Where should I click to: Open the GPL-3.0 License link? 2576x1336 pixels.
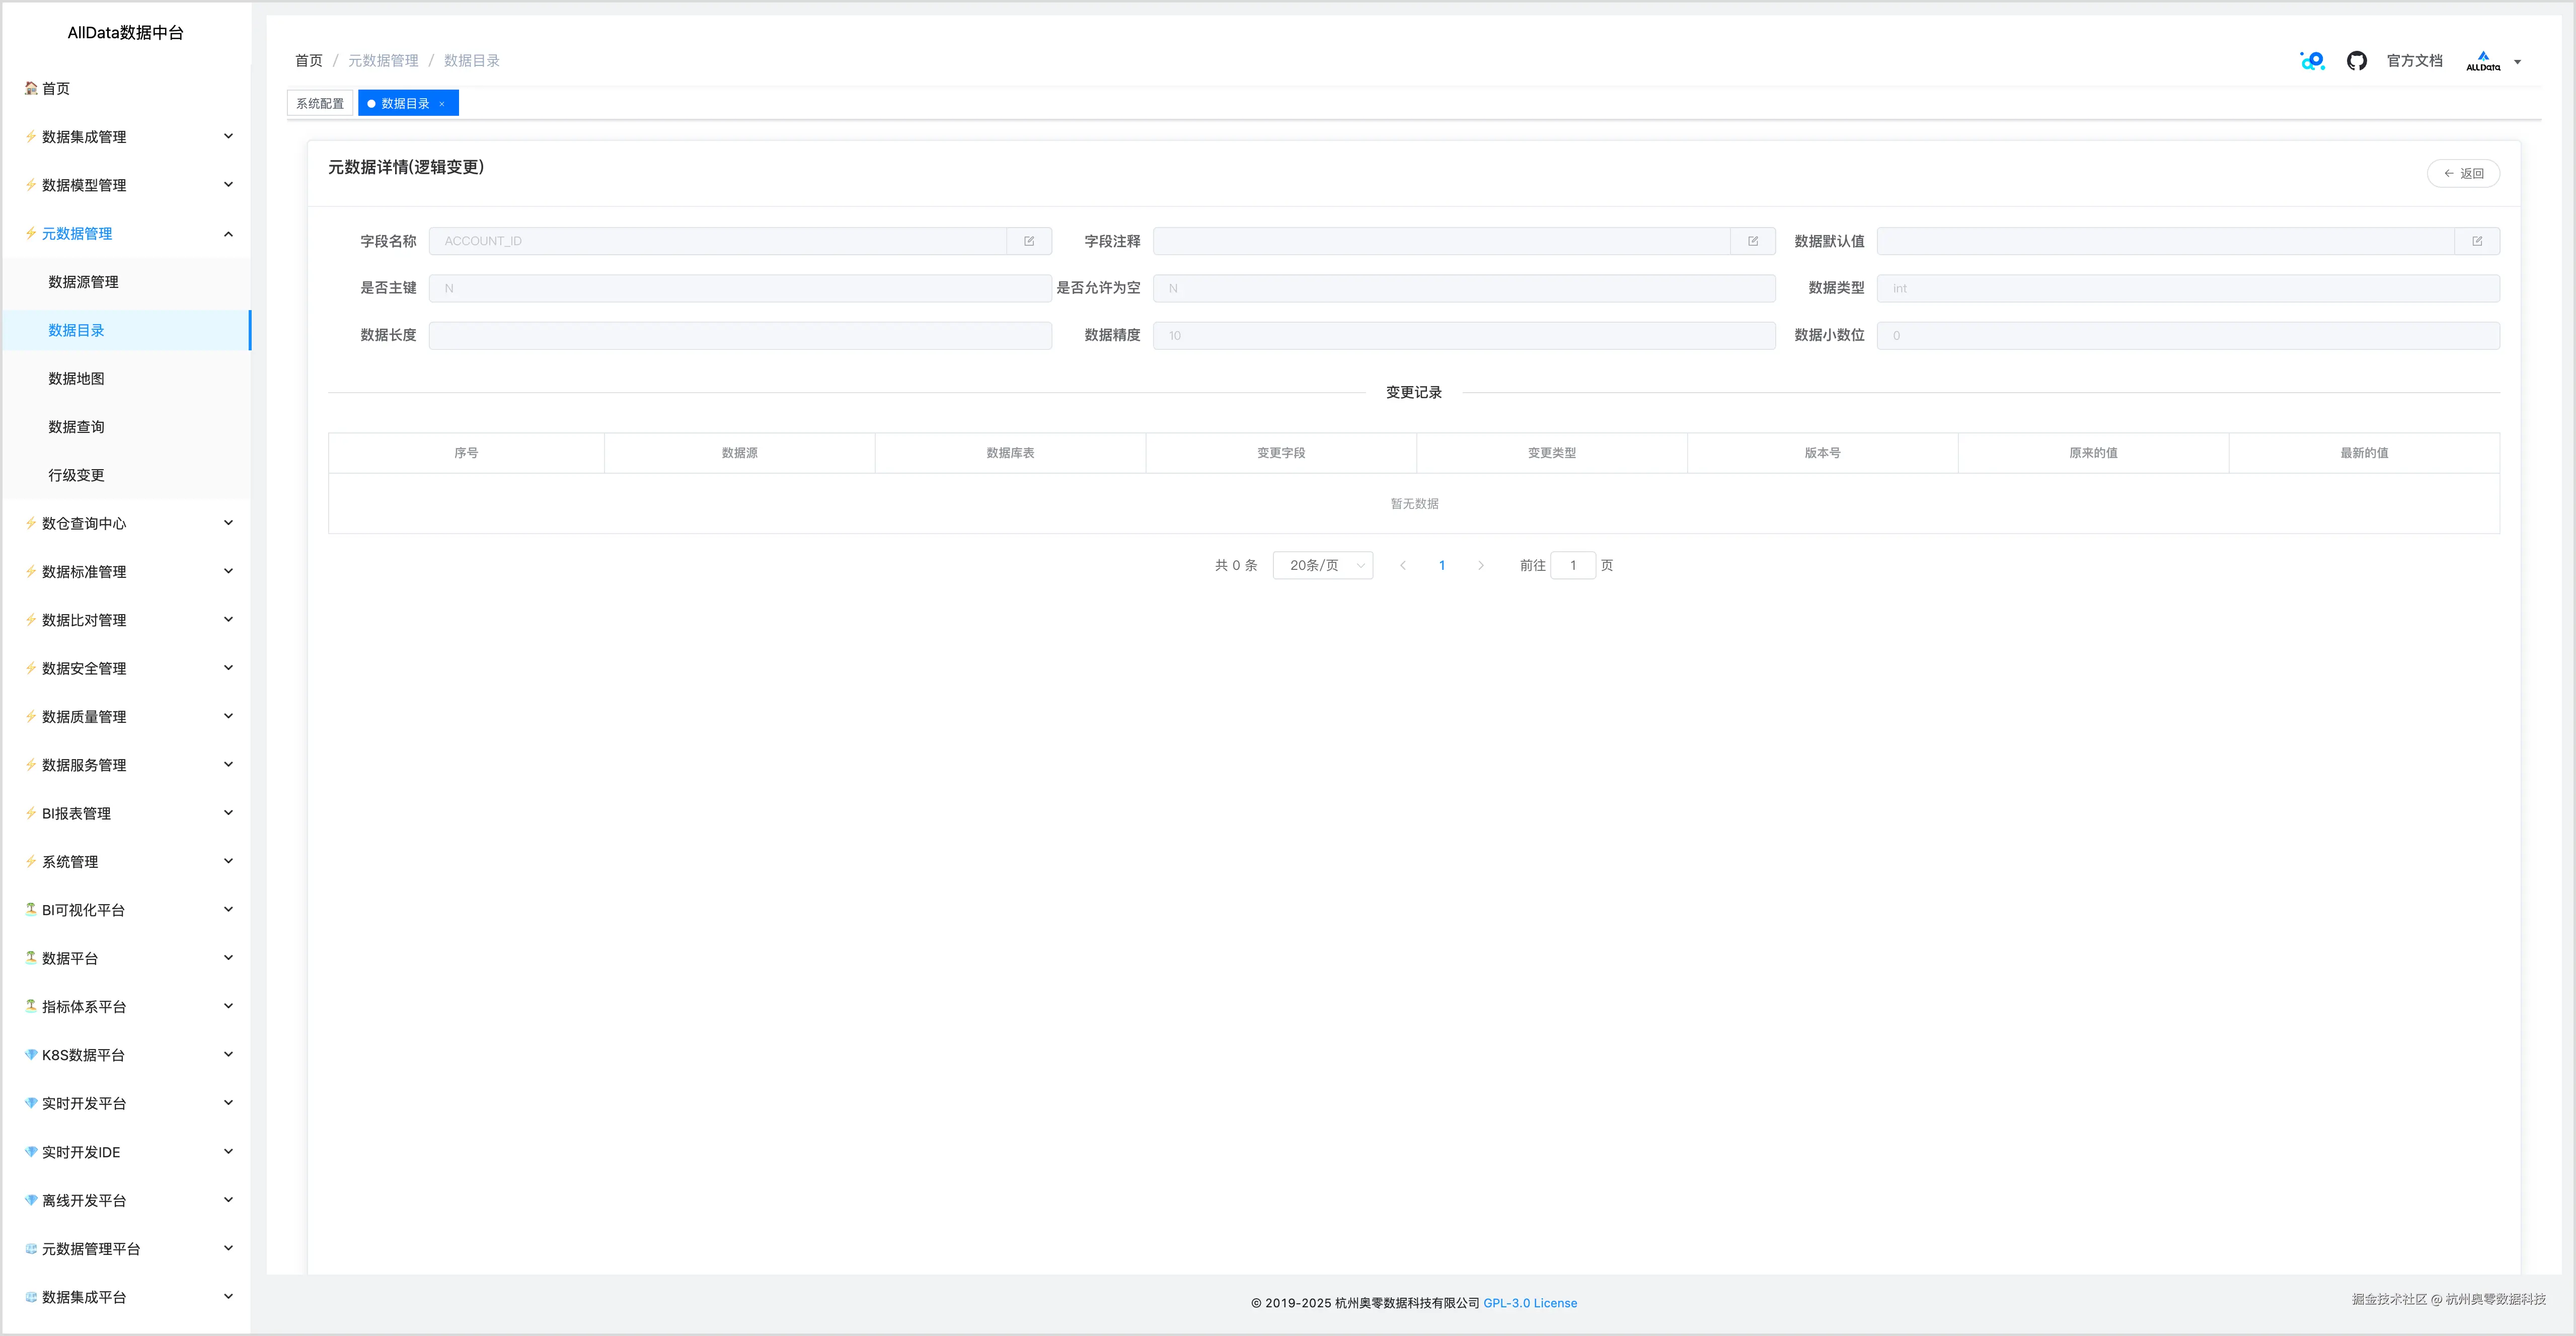pyautogui.click(x=1530, y=1303)
